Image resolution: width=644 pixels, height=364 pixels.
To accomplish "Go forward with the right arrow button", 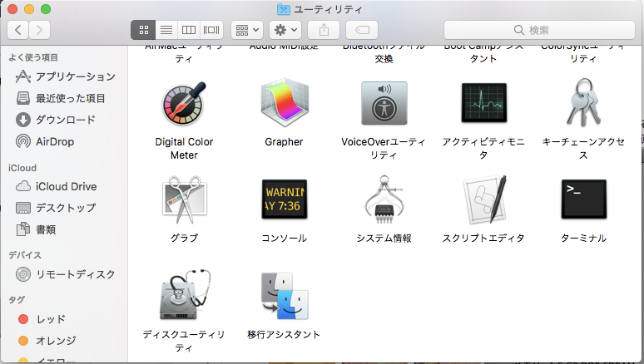I will [39, 30].
